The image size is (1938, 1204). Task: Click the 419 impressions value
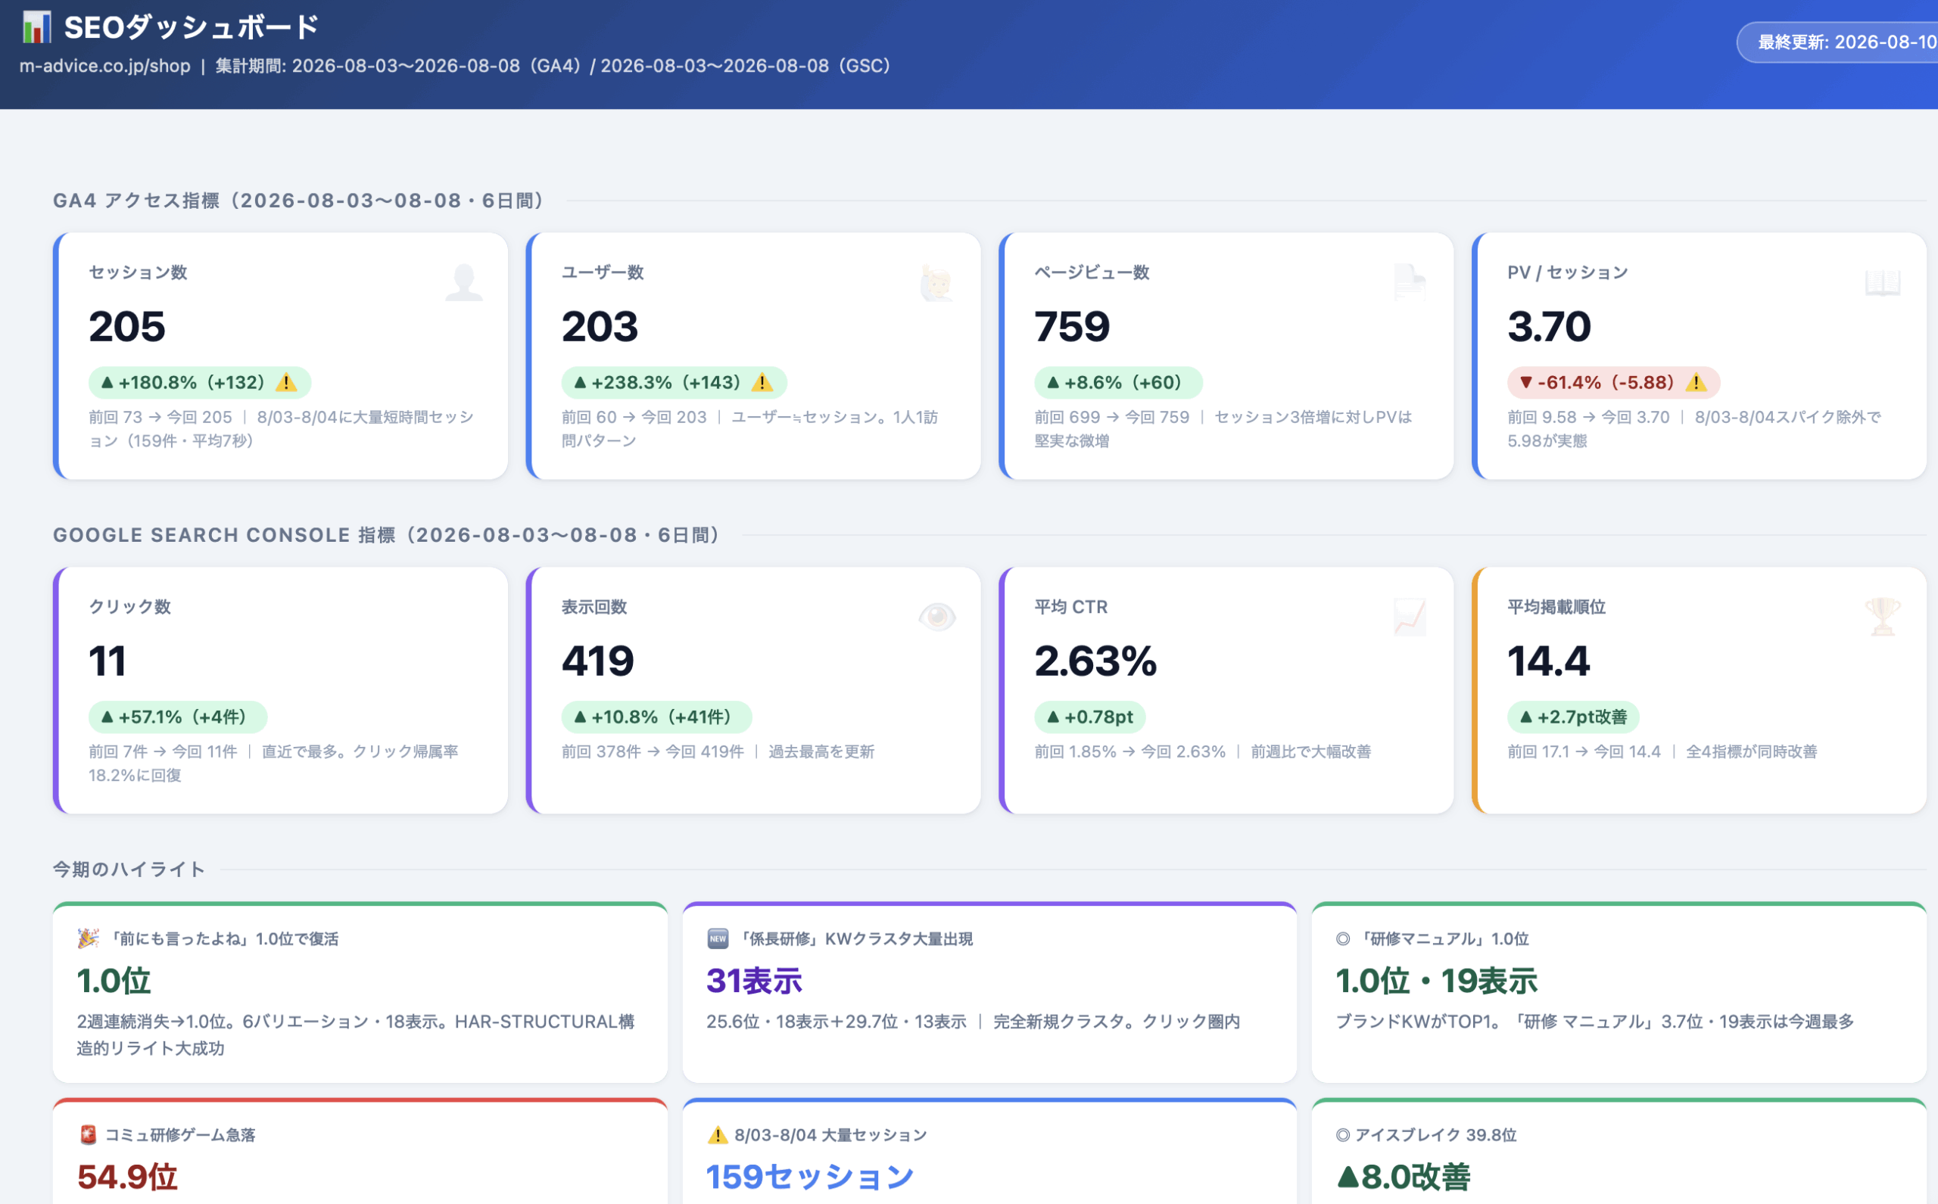click(x=598, y=661)
